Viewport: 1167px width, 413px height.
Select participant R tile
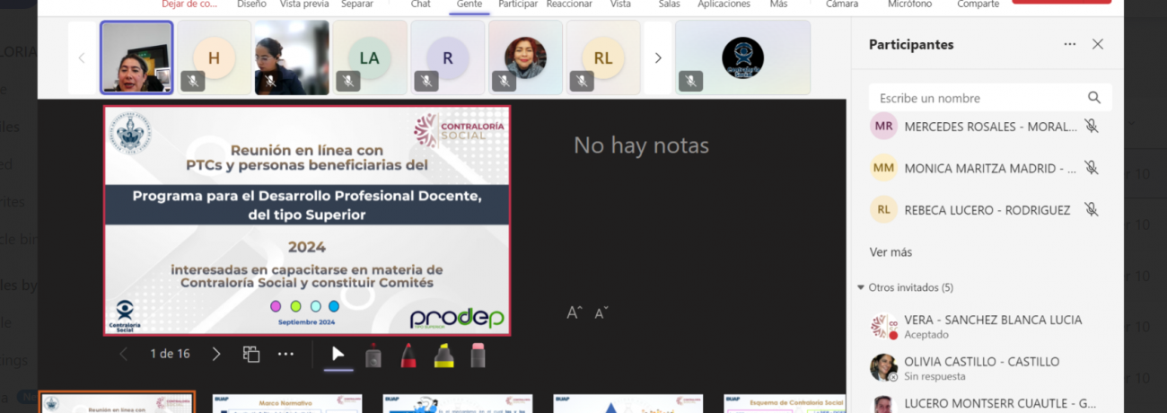tap(448, 57)
